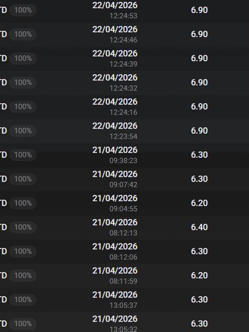Click the 100% badge in the 08:12:13 row
This screenshot has width=249, height=332.
(x=23, y=227)
